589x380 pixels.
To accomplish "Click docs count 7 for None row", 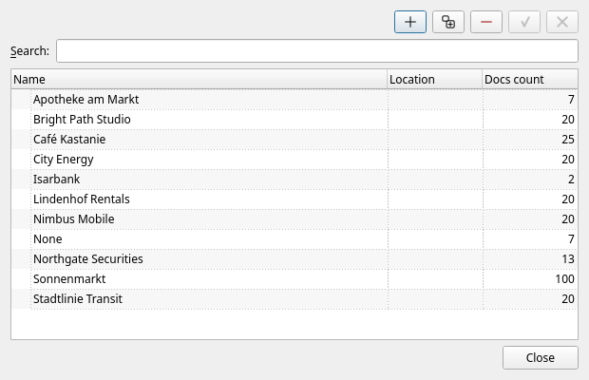I will [571, 238].
